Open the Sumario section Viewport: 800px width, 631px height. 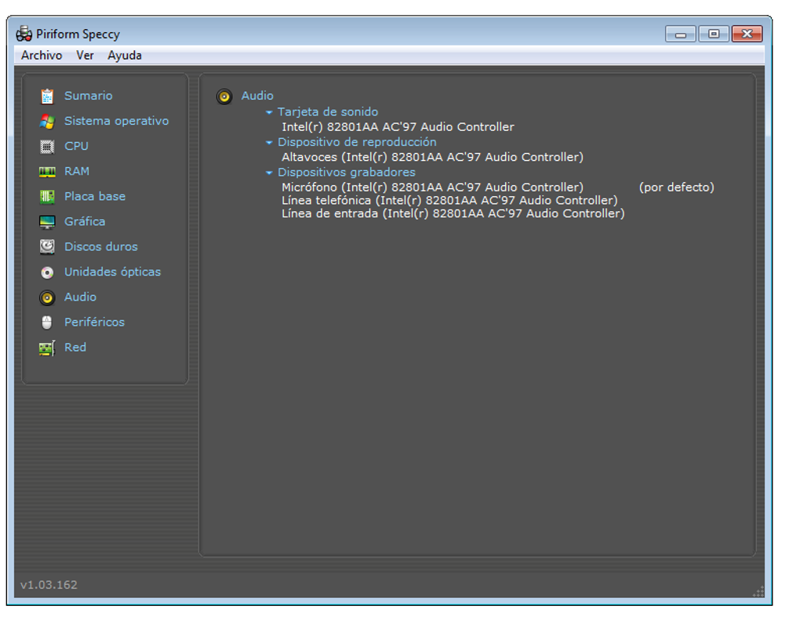point(89,96)
